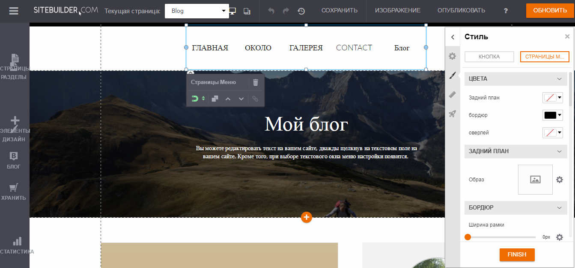Open the оверлей color dropdown
This screenshot has width=575, height=268.
tap(553, 133)
